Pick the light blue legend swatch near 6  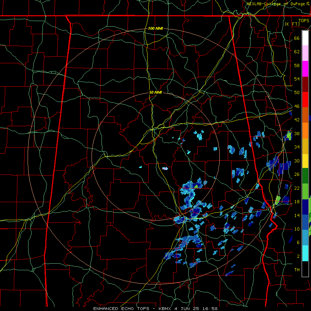coord(305,238)
